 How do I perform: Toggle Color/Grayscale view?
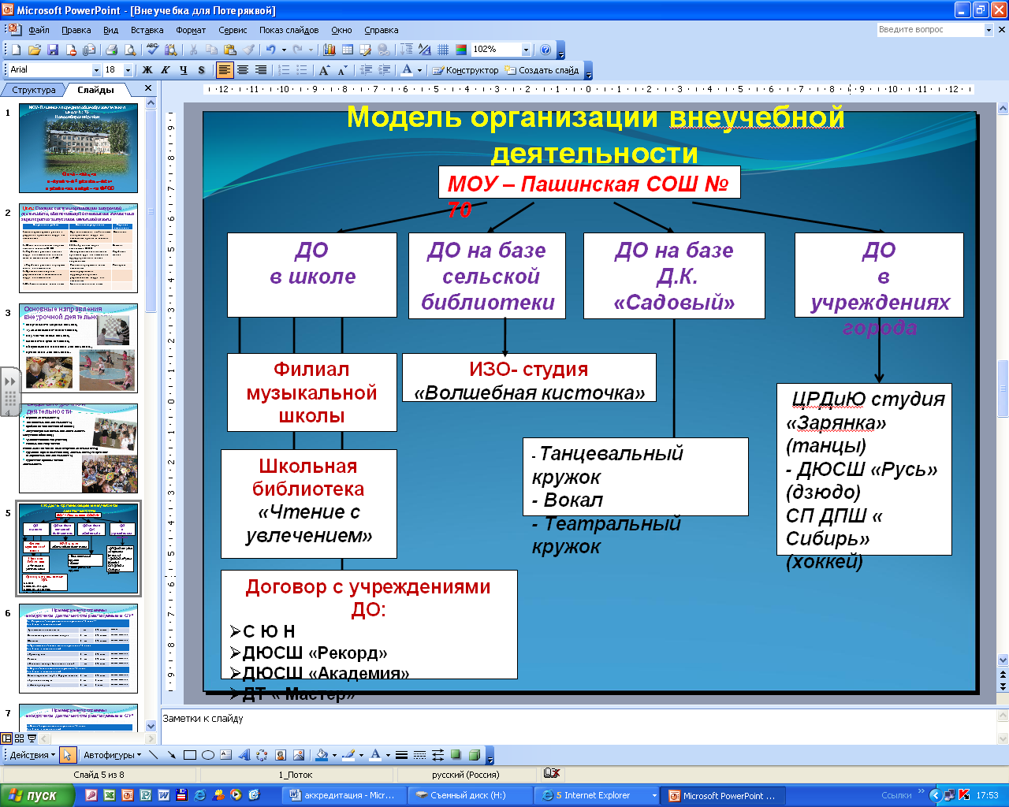pos(461,50)
